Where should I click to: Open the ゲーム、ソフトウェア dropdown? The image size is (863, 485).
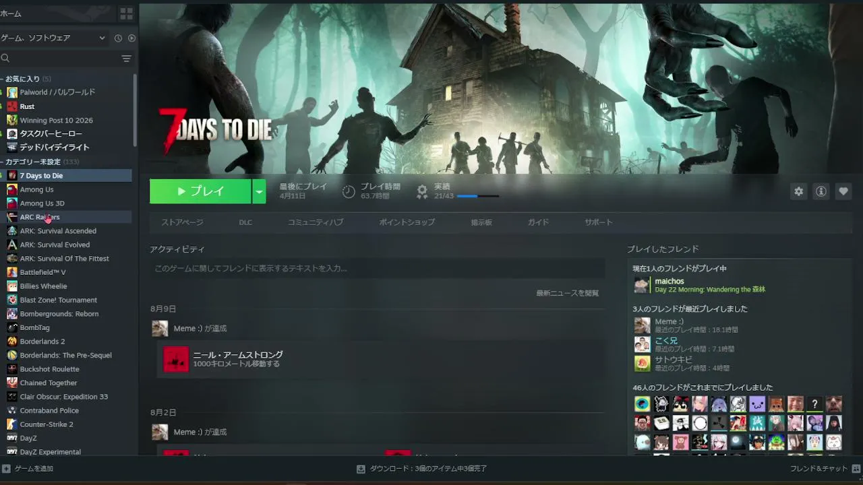click(x=53, y=38)
